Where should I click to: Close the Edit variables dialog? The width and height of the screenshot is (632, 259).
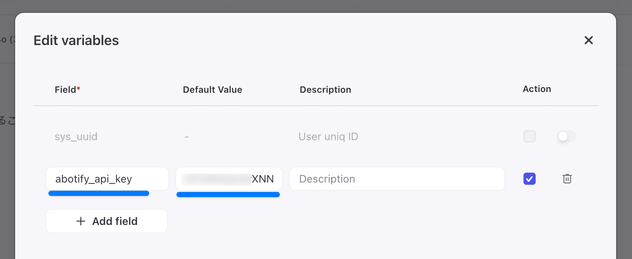click(588, 40)
